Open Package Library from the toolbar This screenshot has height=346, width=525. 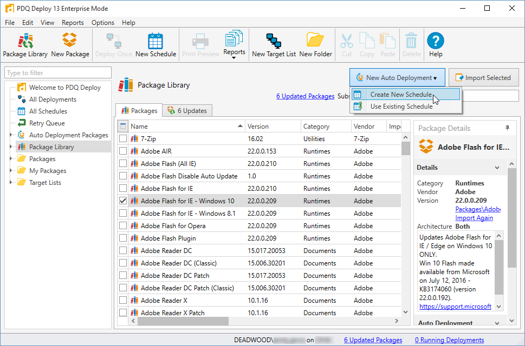point(25,45)
